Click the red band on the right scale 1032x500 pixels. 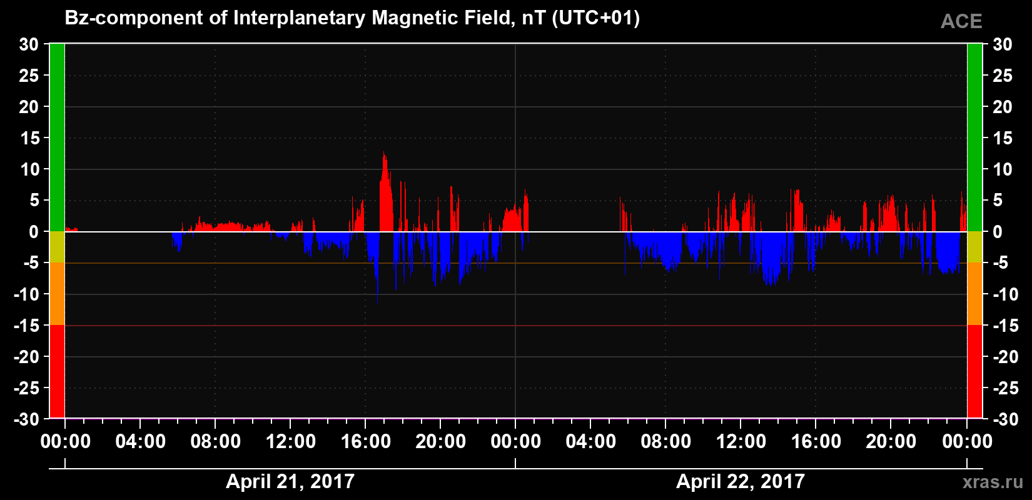pos(974,371)
